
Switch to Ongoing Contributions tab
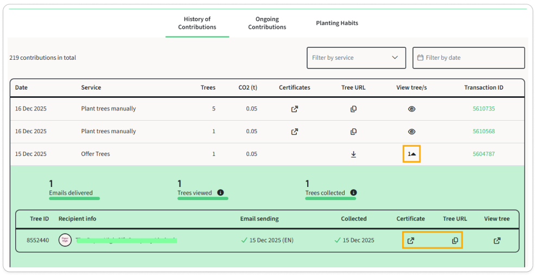[x=267, y=23]
